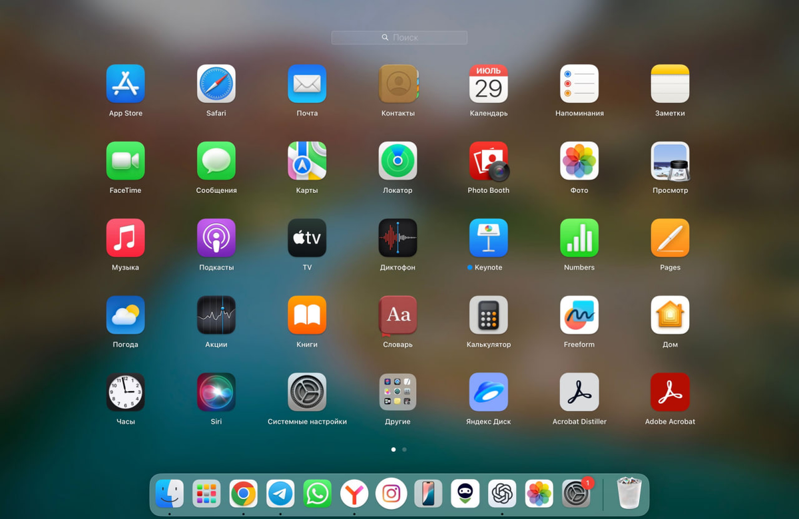799x519 pixels.
Task: Launch Numbers
Action: coord(579,238)
